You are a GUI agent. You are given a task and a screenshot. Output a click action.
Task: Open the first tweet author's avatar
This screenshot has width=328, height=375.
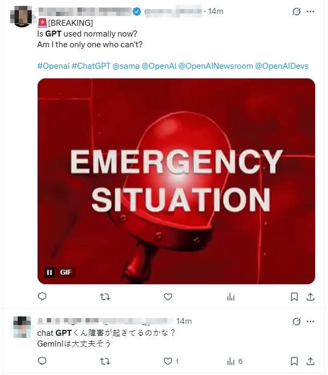point(22,16)
